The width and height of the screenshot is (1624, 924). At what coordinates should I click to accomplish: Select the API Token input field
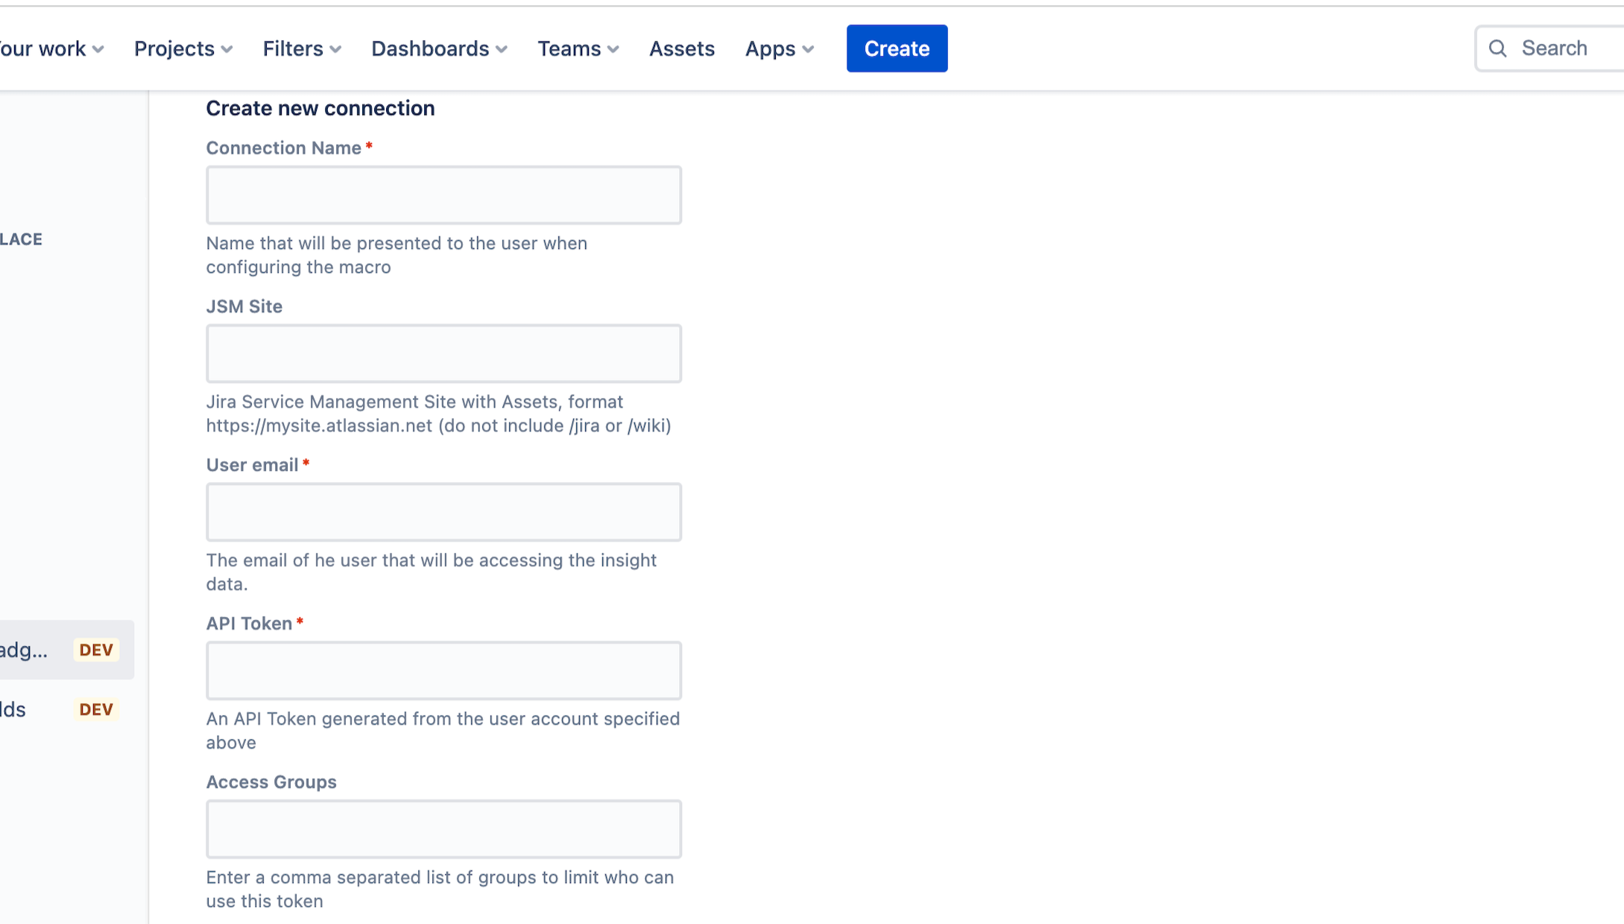click(x=443, y=671)
